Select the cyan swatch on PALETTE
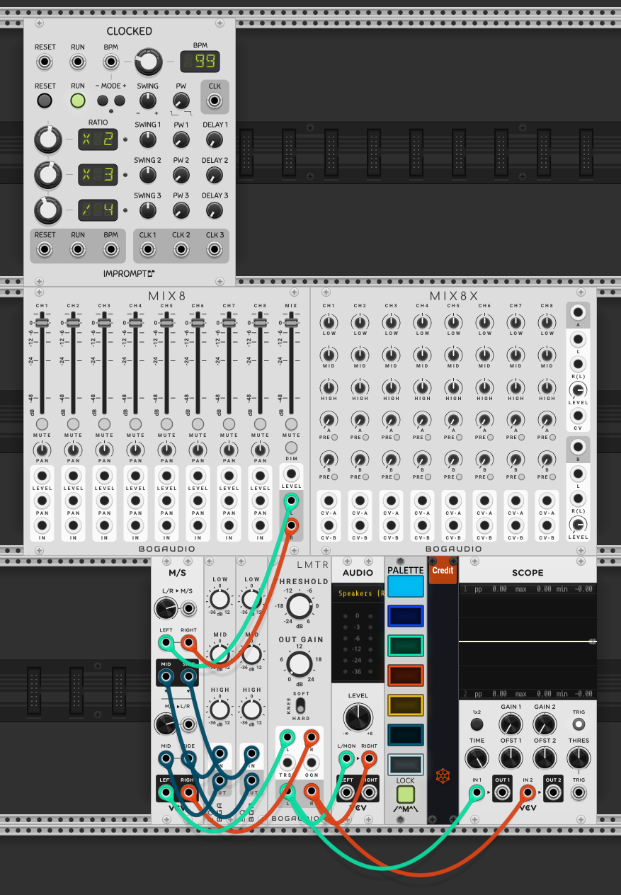 pyautogui.click(x=405, y=586)
